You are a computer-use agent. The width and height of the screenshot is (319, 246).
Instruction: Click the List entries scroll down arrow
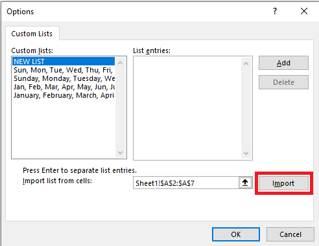pyautogui.click(x=246, y=153)
